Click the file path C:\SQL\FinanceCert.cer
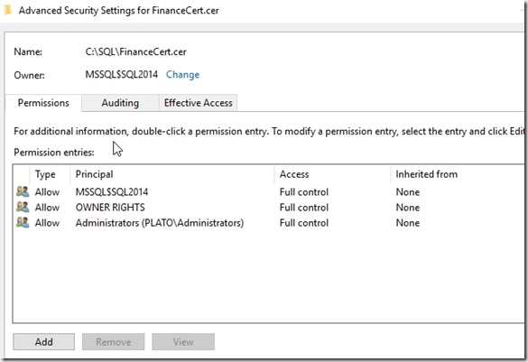 135,51
